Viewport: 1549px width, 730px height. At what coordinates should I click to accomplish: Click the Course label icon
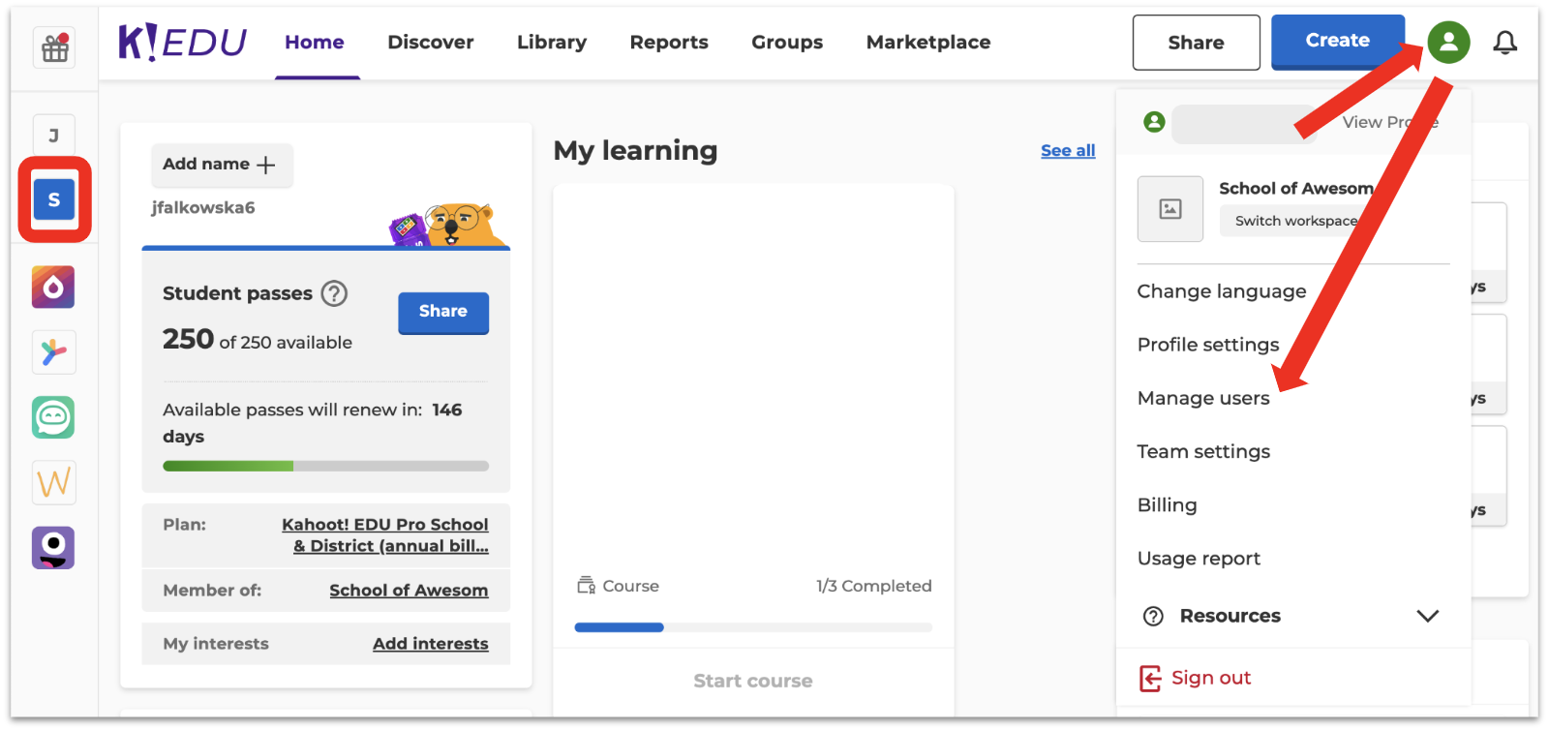click(586, 586)
